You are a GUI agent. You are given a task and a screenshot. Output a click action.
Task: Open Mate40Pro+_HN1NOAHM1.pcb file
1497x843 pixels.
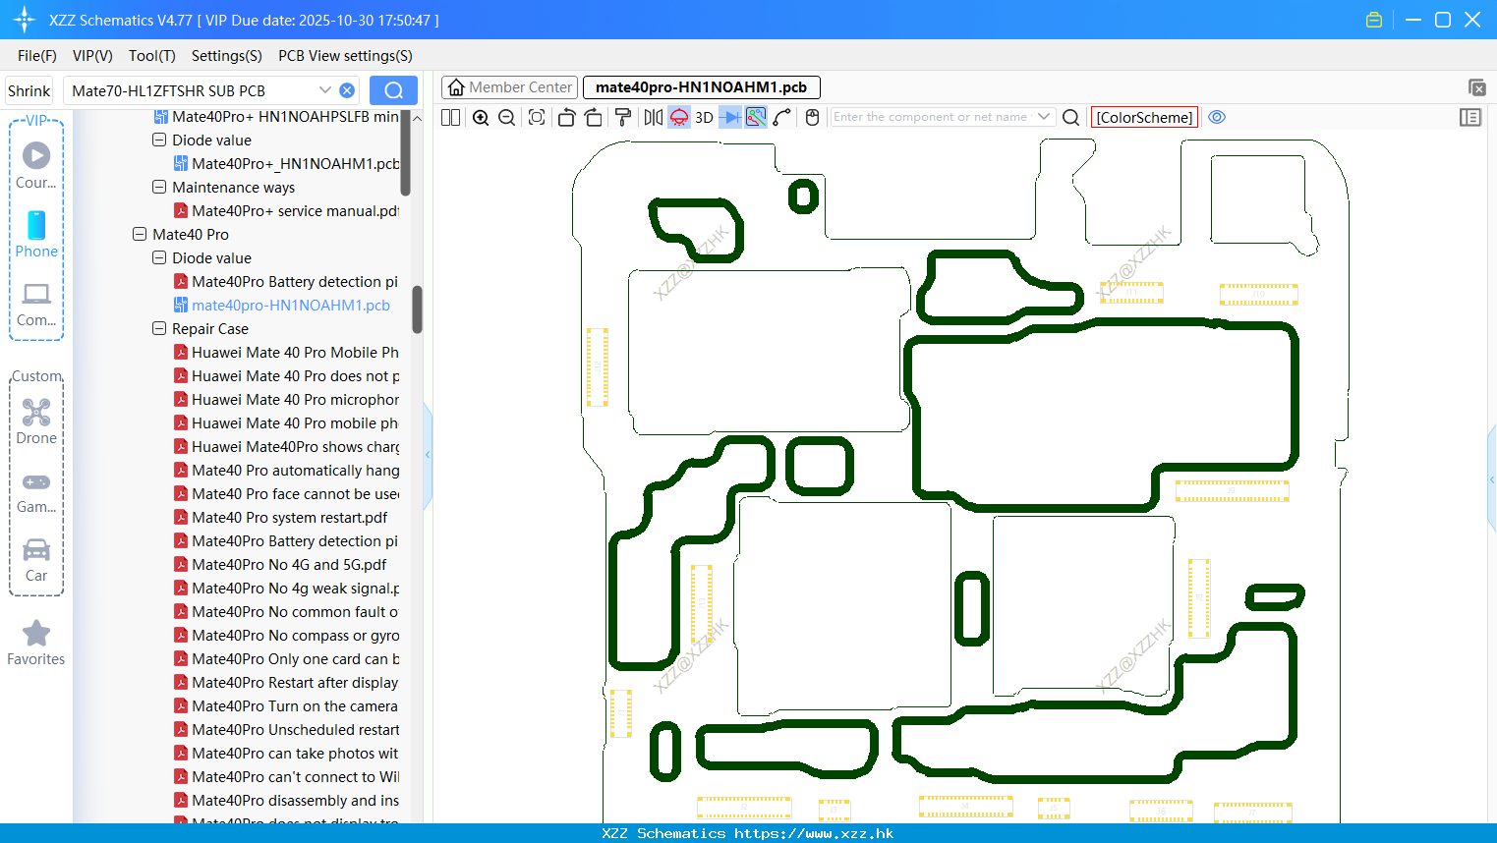[286, 164]
